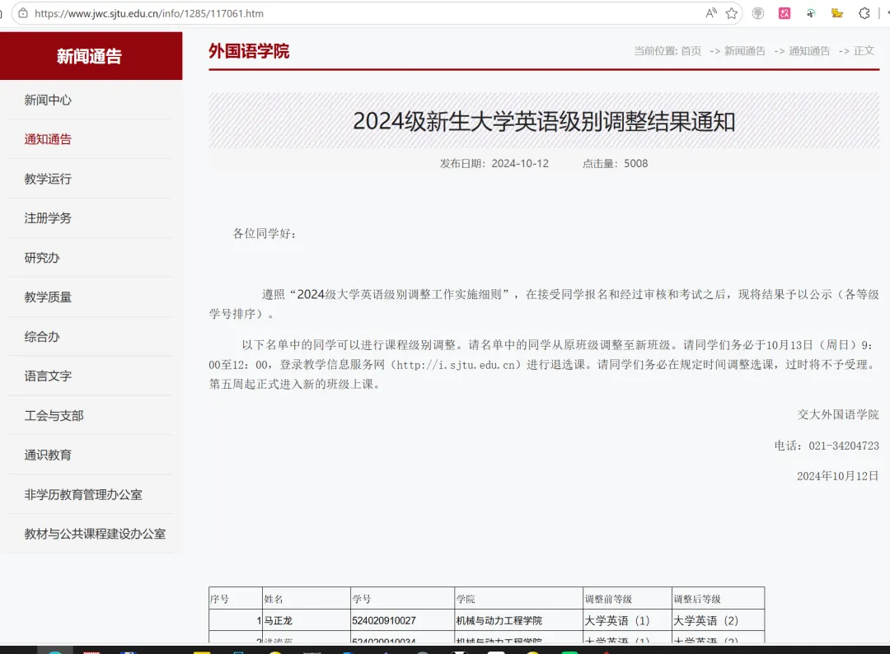Open 教学运行 sidebar item
This screenshot has width=890, height=654.
pos(48,179)
